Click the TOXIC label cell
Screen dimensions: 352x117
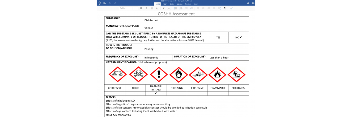click(x=135, y=88)
